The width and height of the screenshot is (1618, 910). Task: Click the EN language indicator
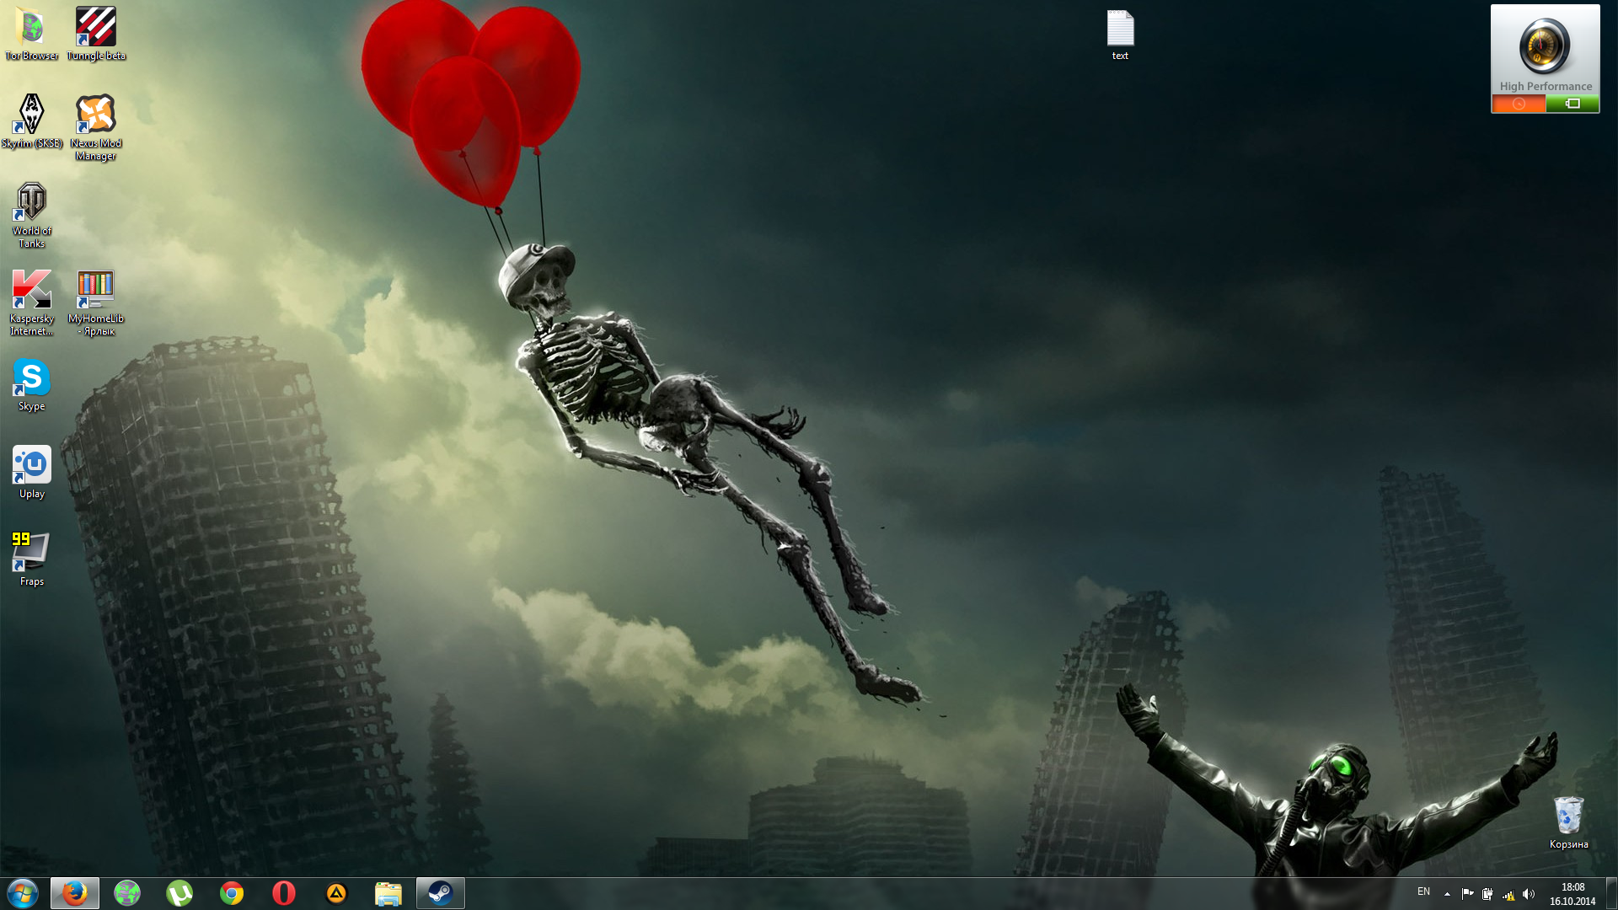pos(1423,891)
